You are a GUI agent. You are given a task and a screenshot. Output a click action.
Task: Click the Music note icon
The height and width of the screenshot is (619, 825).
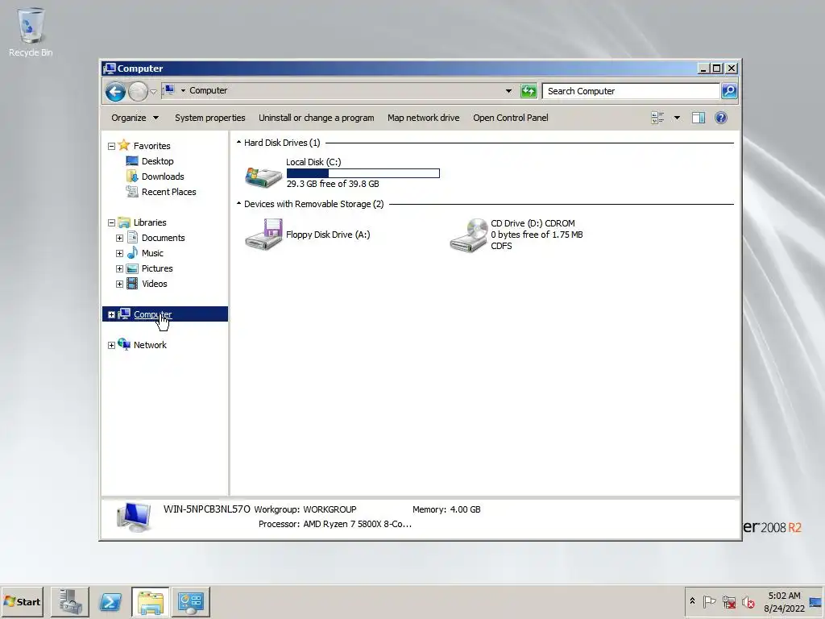(133, 252)
